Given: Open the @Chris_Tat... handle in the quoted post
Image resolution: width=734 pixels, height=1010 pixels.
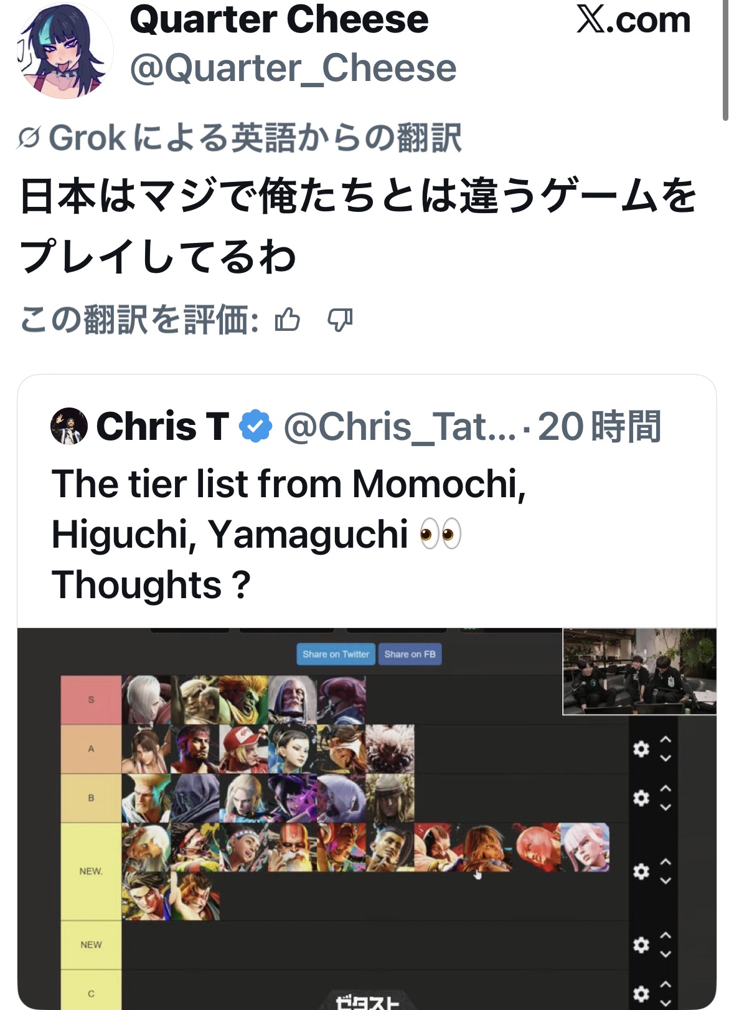Looking at the screenshot, I should (400, 427).
